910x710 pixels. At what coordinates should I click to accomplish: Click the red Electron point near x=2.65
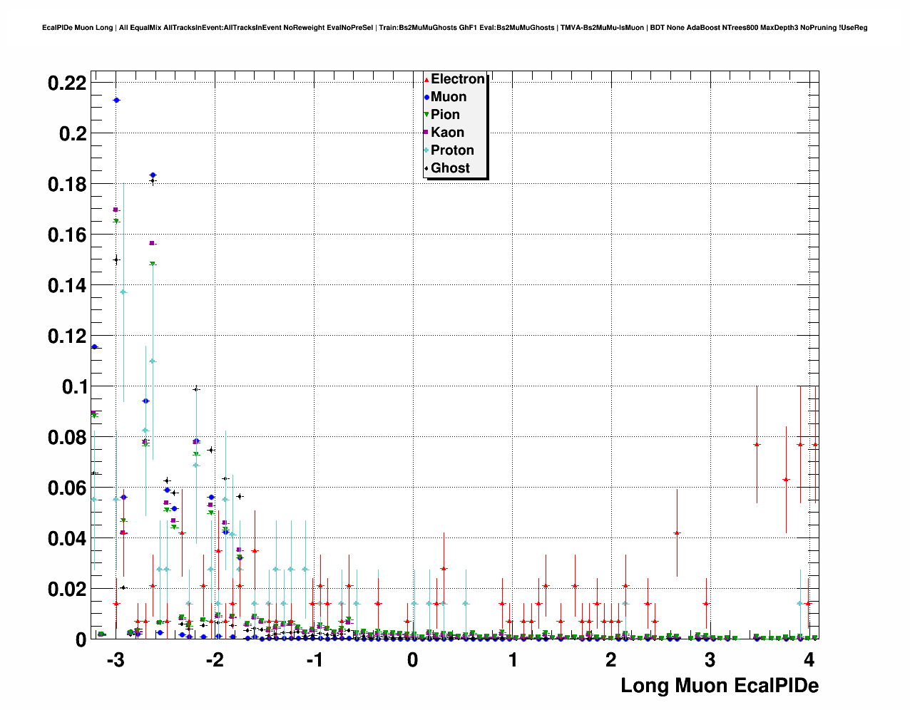677,533
